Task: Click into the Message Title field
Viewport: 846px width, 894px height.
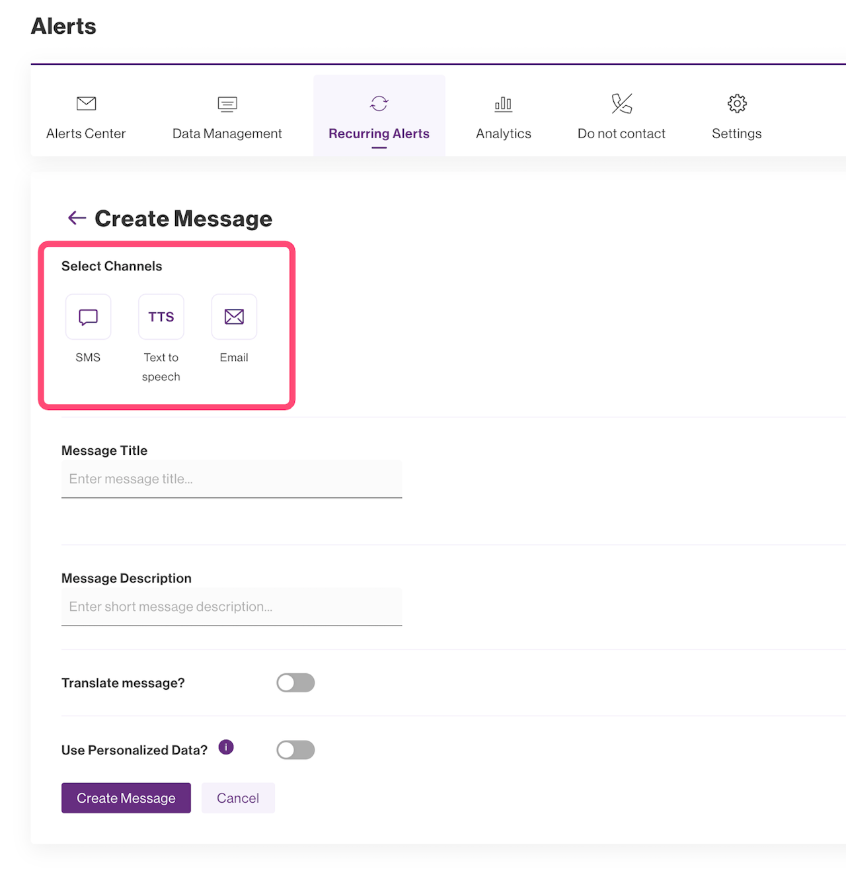Action: [x=231, y=479]
